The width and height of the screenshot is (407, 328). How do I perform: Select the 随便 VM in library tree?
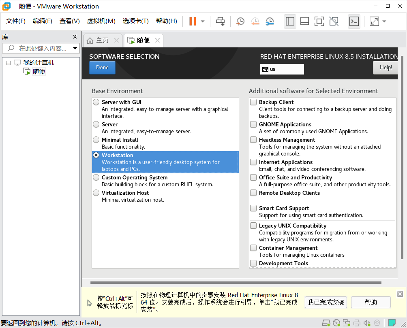pos(39,71)
